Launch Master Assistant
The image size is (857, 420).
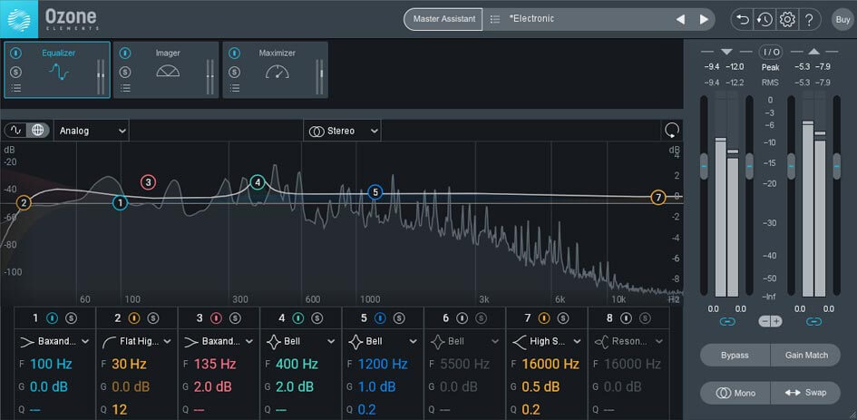point(443,19)
